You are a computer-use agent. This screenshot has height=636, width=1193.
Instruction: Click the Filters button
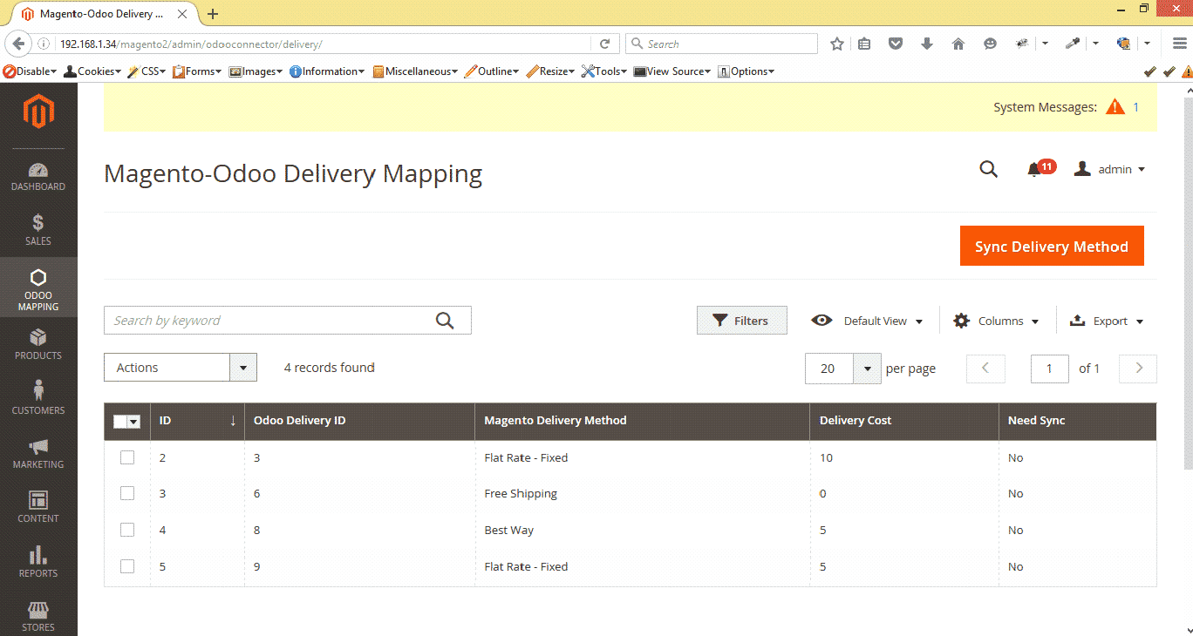tap(741, 321)
